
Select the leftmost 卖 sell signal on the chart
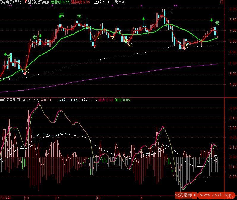[9, 56]
